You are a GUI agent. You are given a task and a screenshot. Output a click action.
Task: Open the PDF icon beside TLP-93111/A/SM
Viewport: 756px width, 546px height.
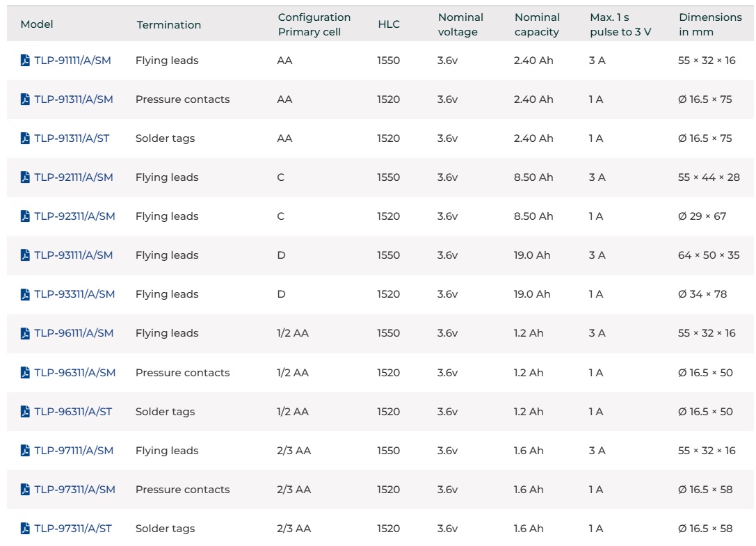click(26, 255)
